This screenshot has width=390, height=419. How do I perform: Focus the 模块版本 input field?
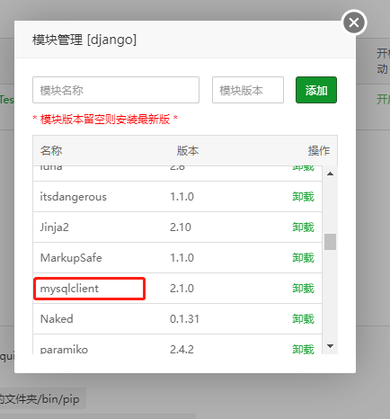(248, 90)
